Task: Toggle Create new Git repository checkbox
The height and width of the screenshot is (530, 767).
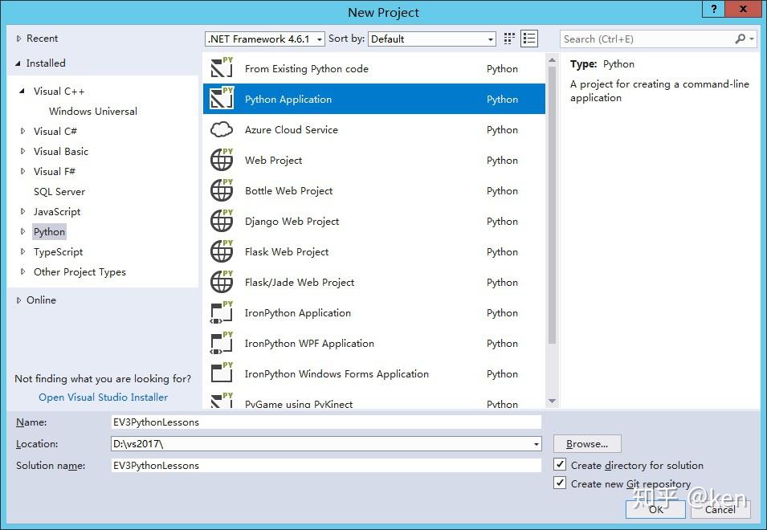Action: (x=560, y=483)
